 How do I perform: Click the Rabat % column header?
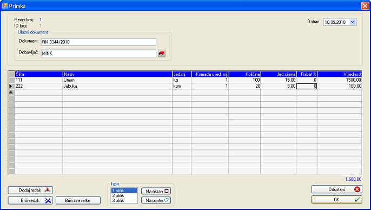pyautogui.click(x=307, y=74)
